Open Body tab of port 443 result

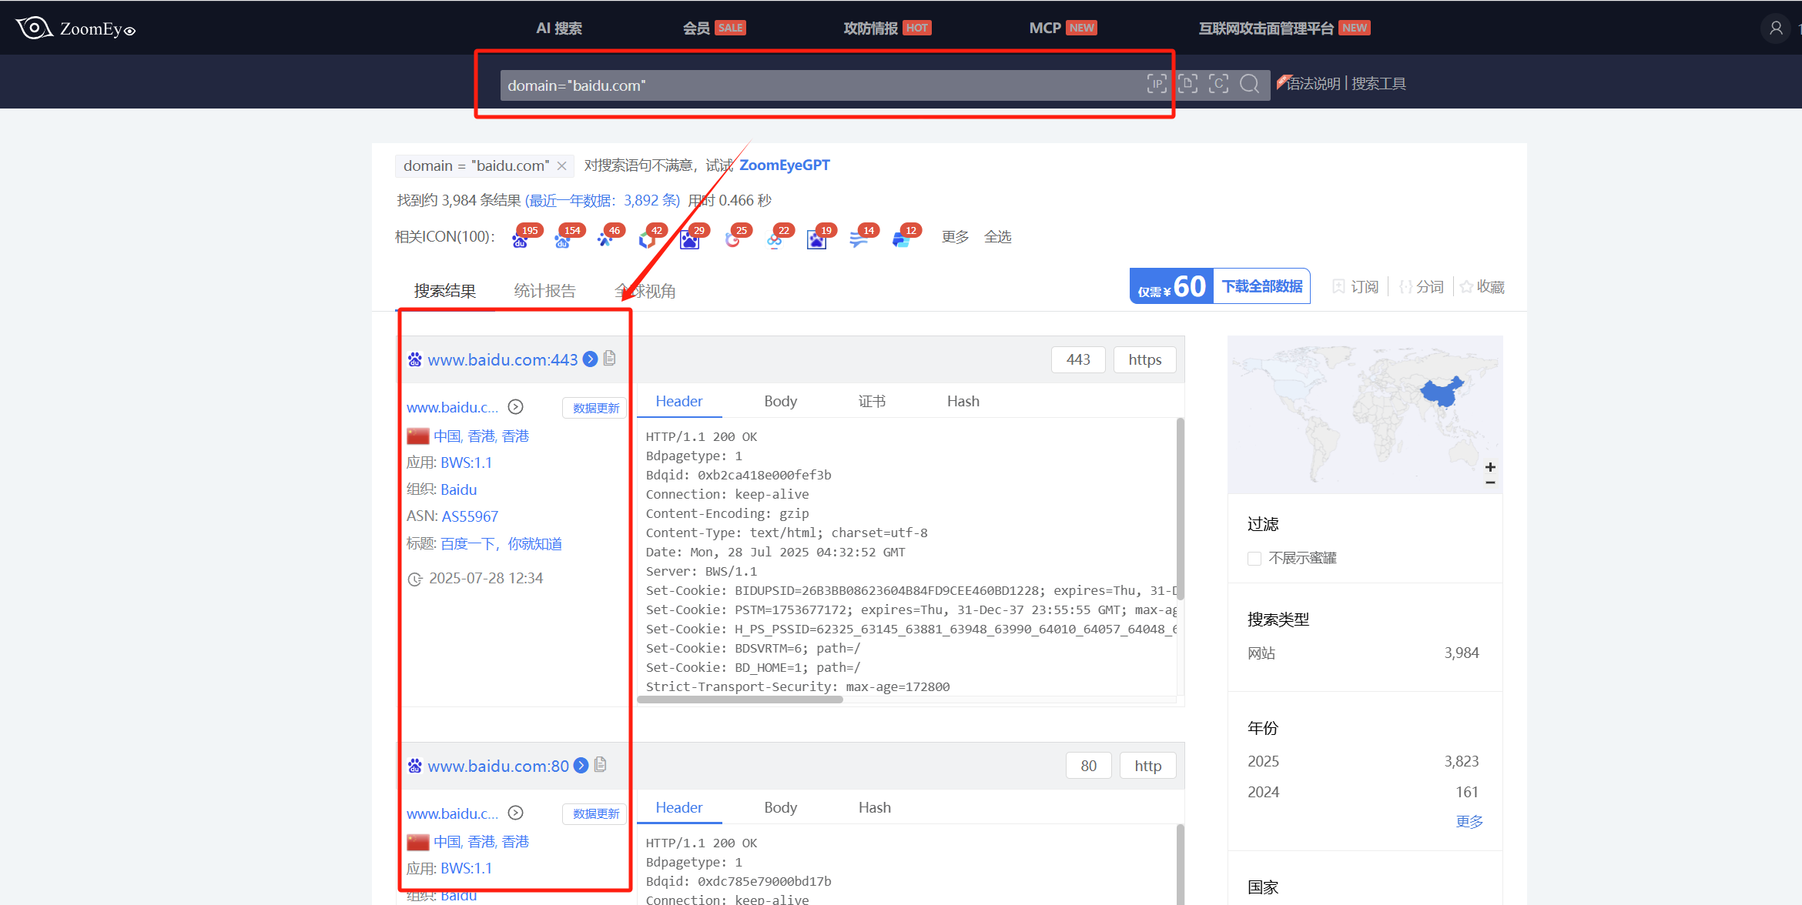(x=780, y=402)
